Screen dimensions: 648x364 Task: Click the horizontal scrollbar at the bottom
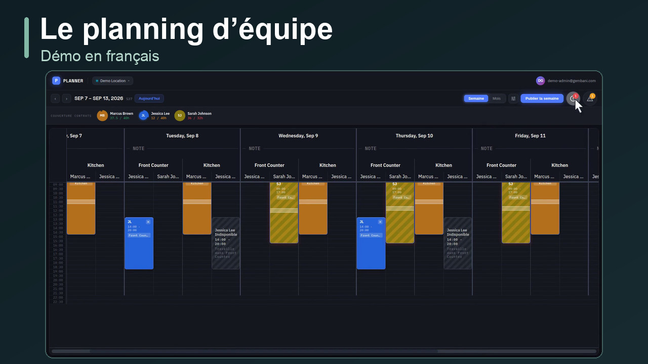coord(324,351)
